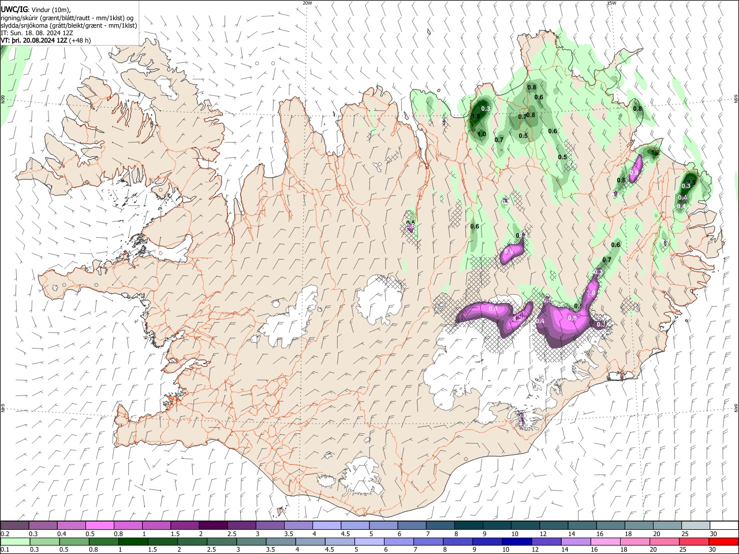Click the 'Vindur (10m)' label
The height and width of the screenshot is (554, 739).
pyautogui.click(x=50, y=10)
